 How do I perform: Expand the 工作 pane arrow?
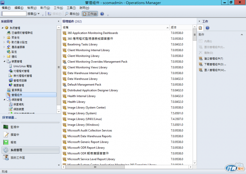[199, 21]
